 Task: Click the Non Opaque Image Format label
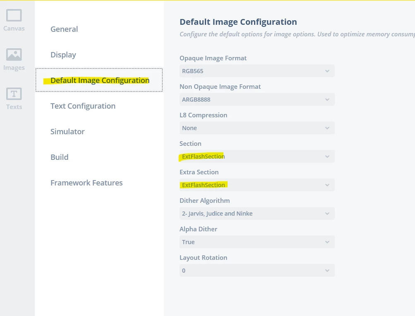tap(220, 87)
